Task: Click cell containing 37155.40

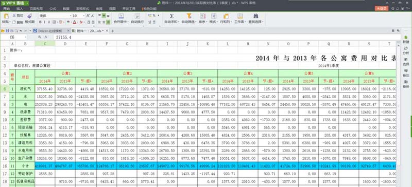Action: pyautogui.click(x=45, y=89)
